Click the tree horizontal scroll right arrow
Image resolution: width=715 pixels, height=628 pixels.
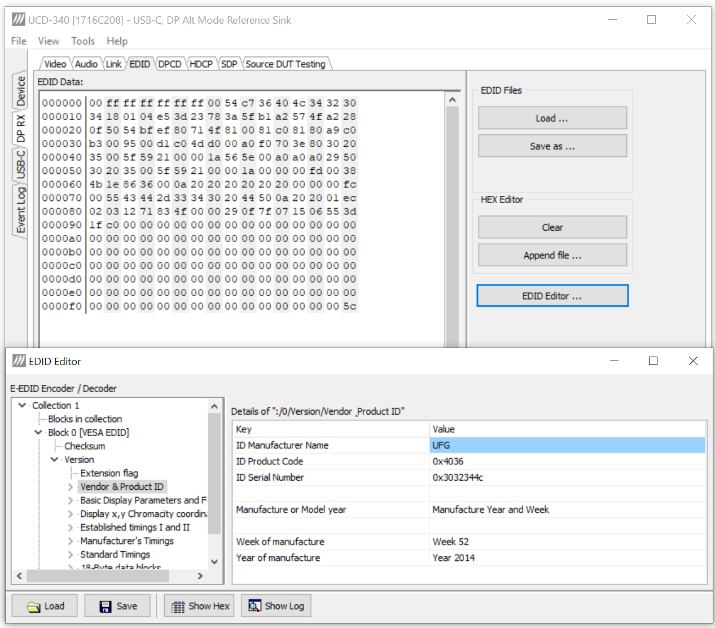200,576
